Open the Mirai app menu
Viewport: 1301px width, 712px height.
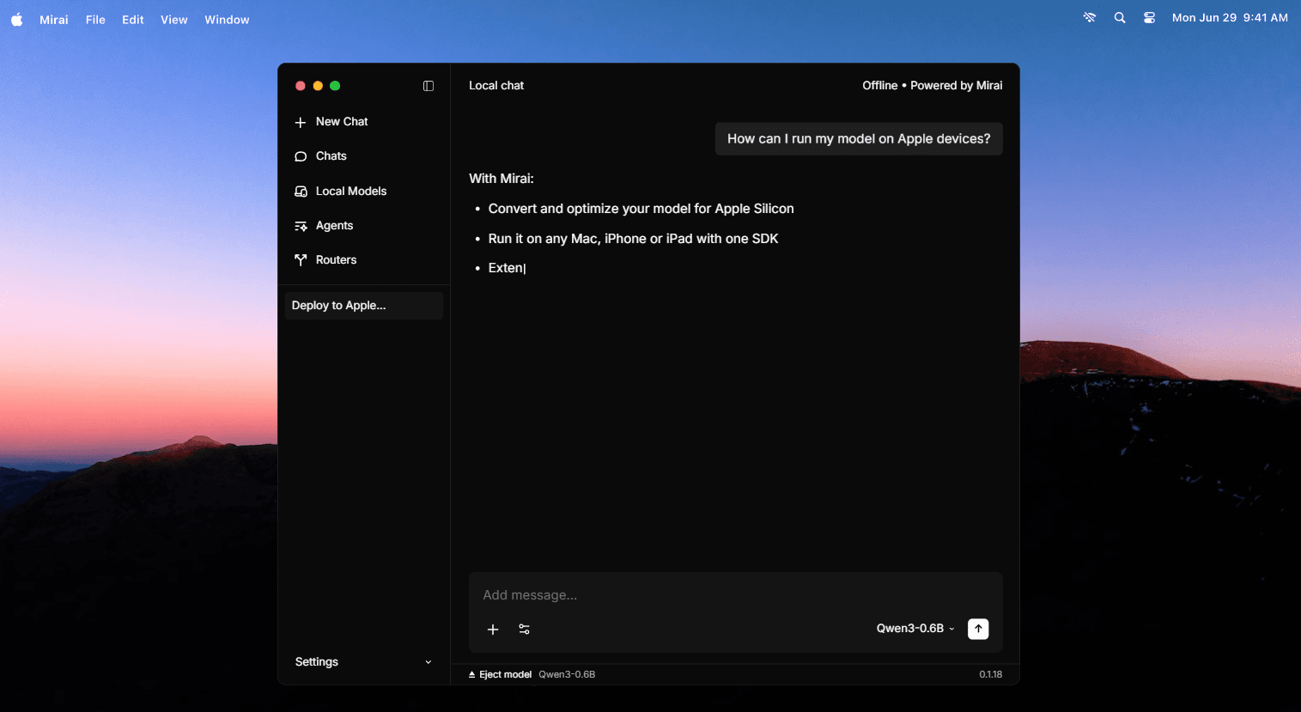coord(54,20)
